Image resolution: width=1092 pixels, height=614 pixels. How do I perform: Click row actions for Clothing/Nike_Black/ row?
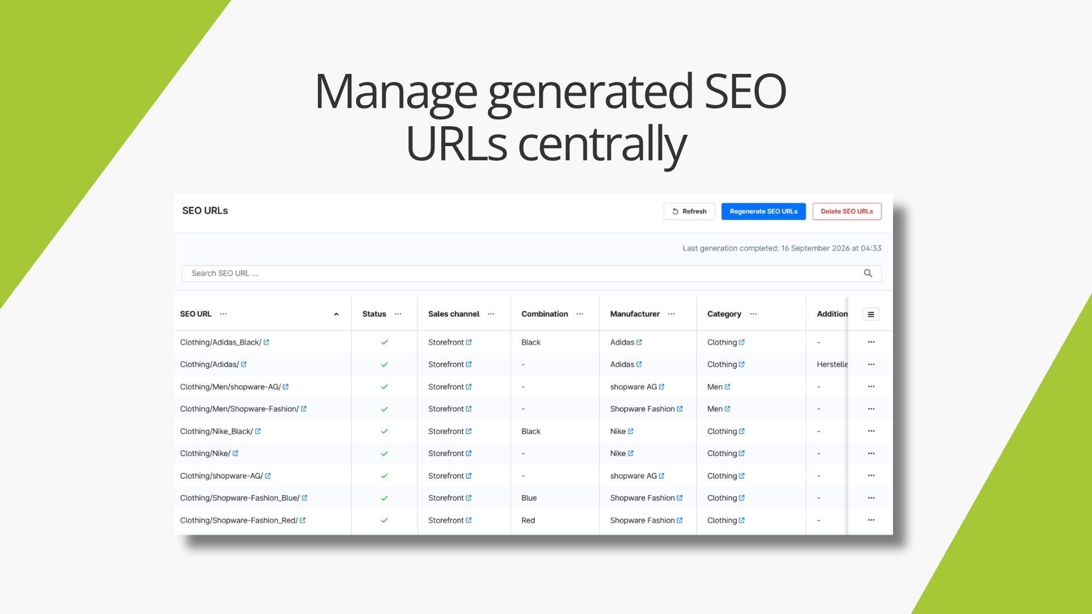coord(871,432)
